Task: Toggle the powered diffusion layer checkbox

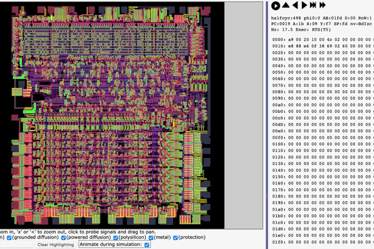Action: pyautogui.click(x=64, y=237)
